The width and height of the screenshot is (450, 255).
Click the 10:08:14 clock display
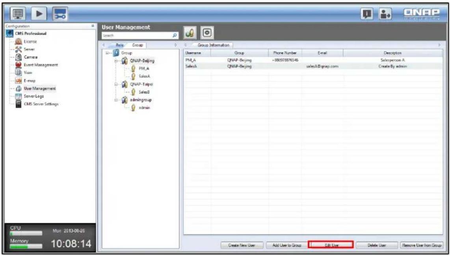coord(71,244)
